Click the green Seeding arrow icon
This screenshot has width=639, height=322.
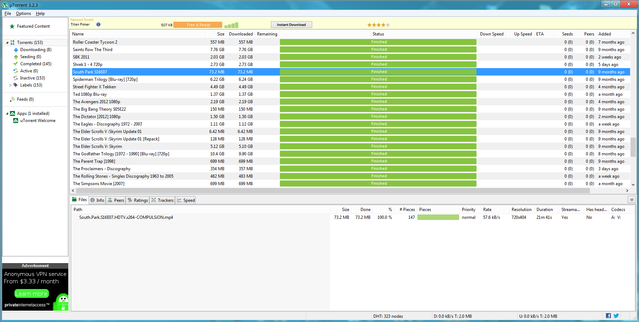click(16, 57)
